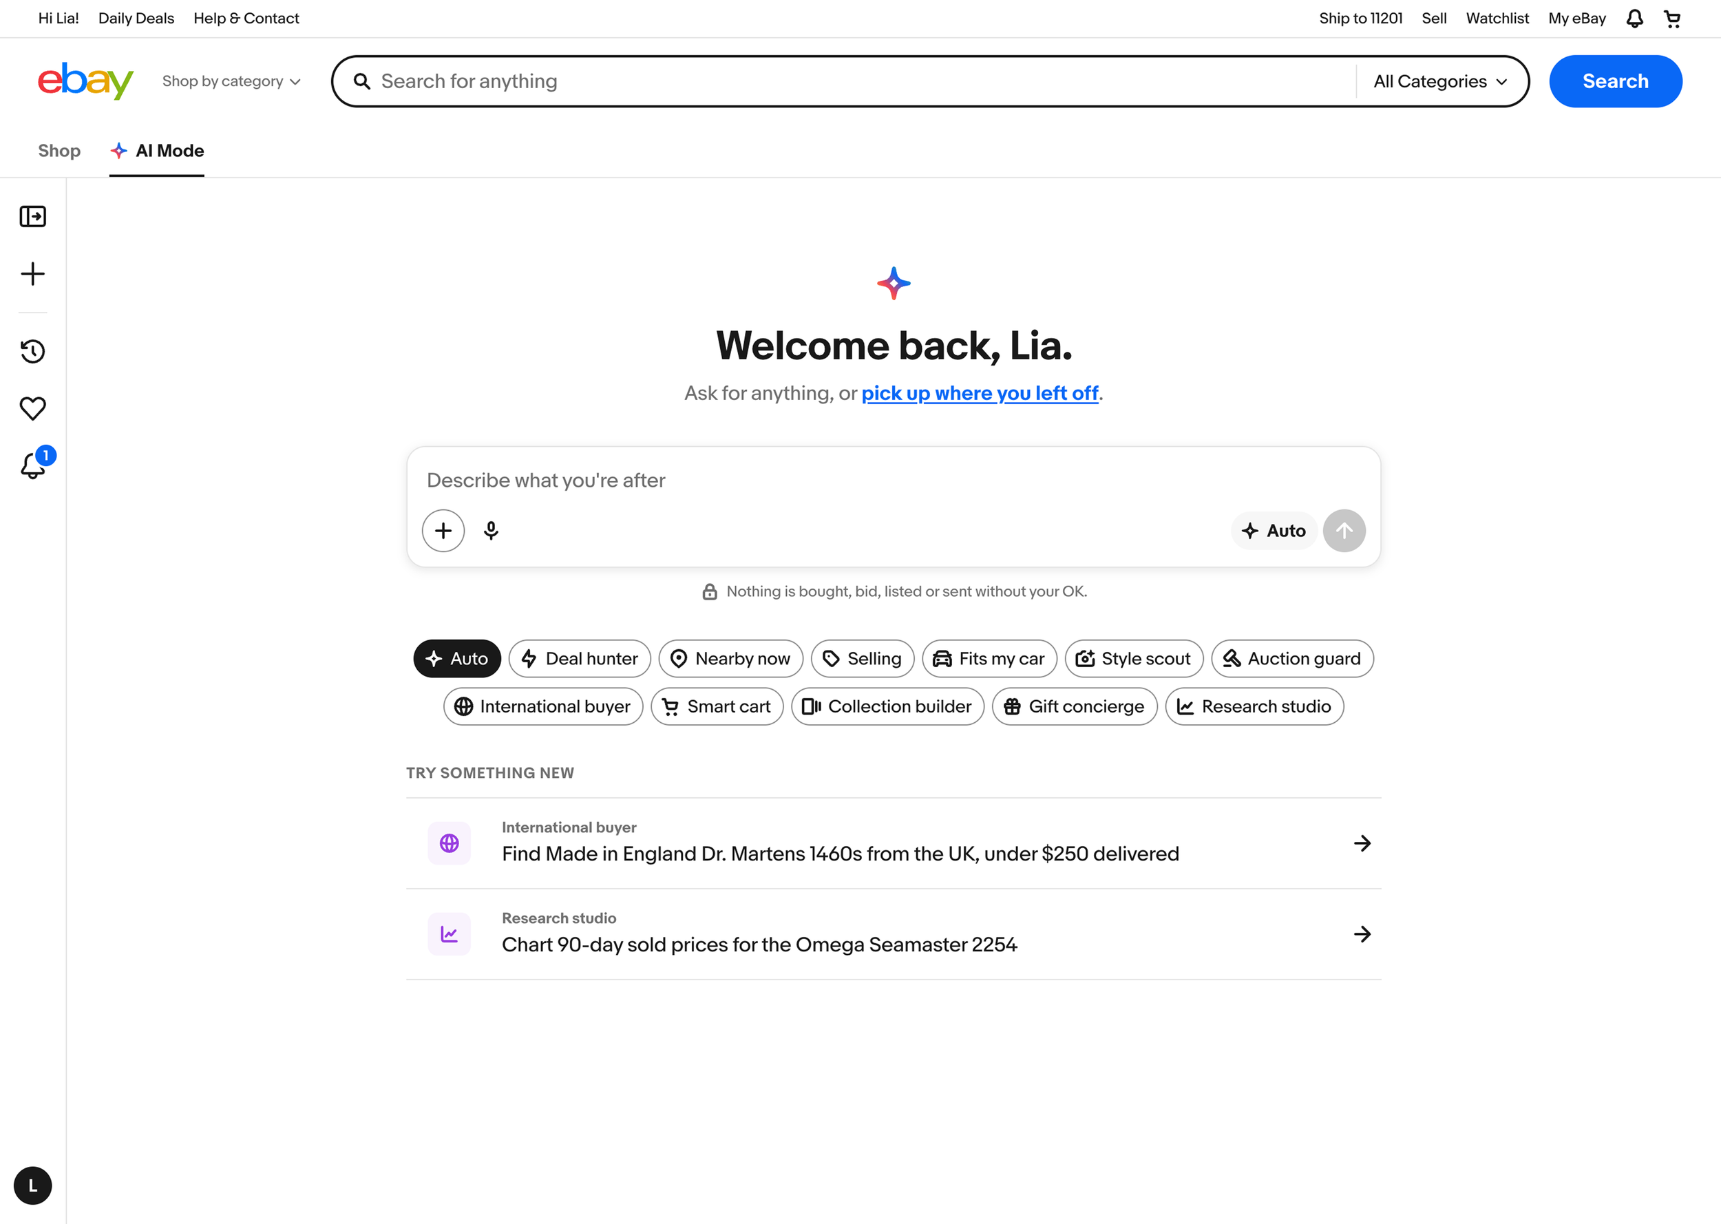Viewport: 1721px width, 1224px height.
Task: Select the Fits my car mode chip
Action: (x=989, y=659)
